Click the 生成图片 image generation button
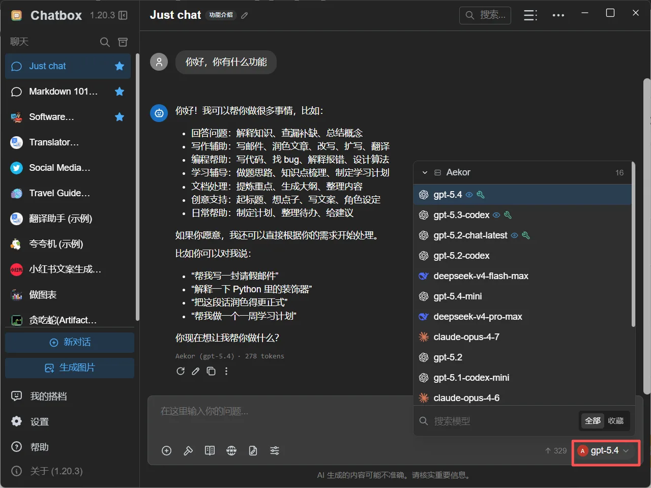The height and width of the screenshot is (488, 651). click(x=70, y=368)
